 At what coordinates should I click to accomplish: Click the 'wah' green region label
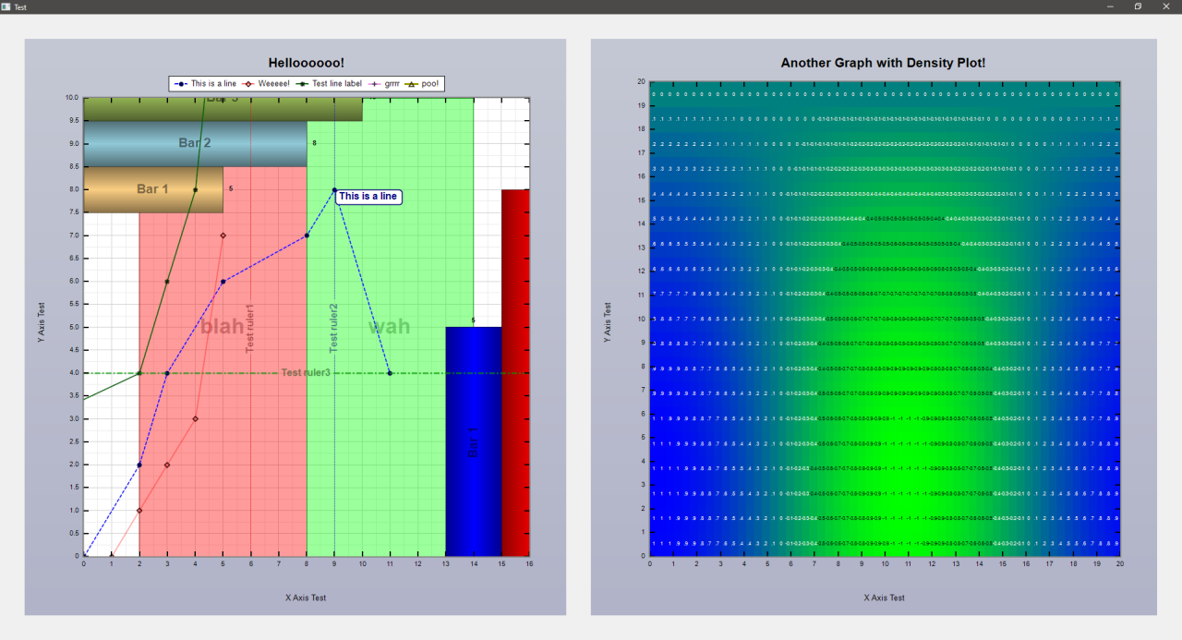point(389,327)
